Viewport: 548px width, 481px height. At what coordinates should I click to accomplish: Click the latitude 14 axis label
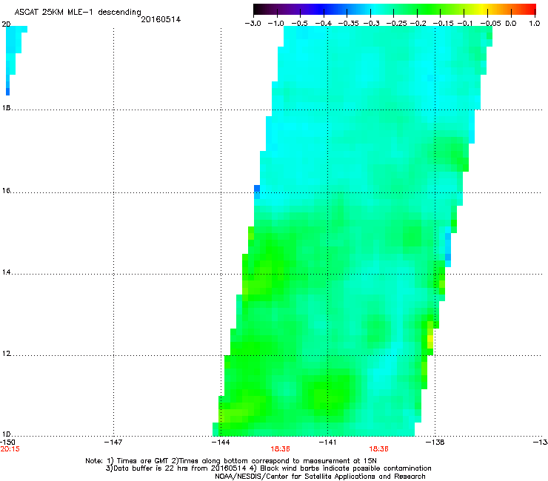coord(6,272)
